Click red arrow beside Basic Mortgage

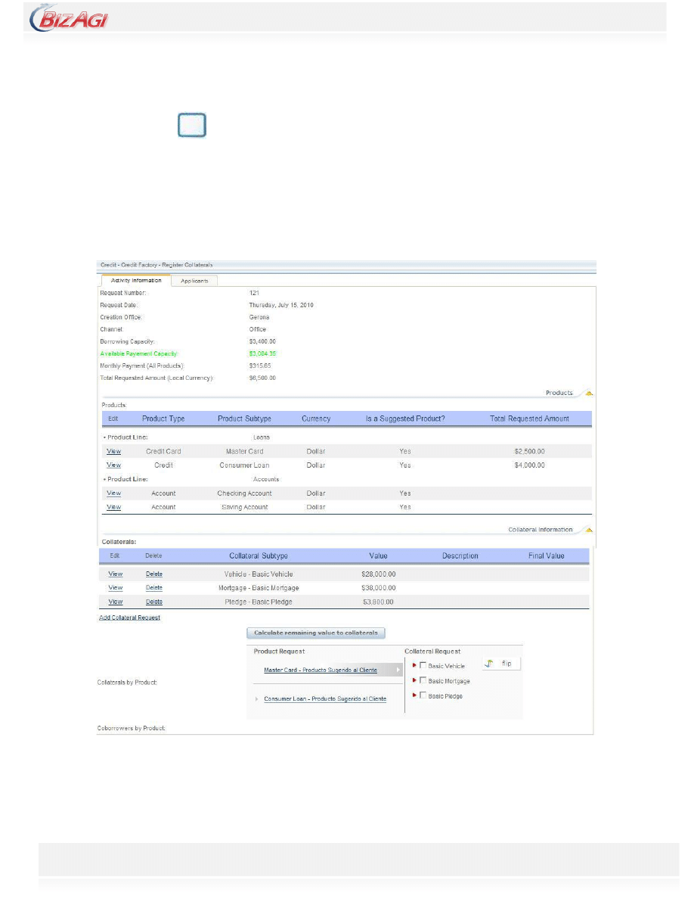coord(414,681)
